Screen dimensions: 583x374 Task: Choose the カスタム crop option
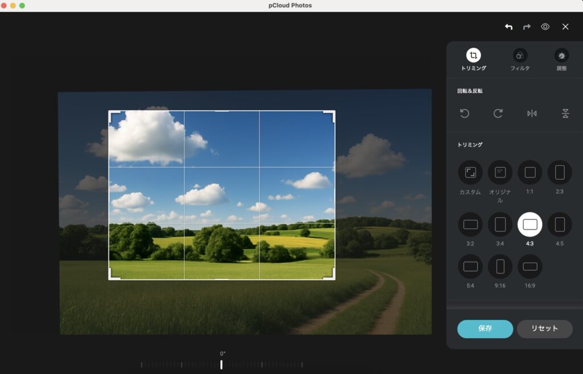pyautogui.click(x=470, y=172)
